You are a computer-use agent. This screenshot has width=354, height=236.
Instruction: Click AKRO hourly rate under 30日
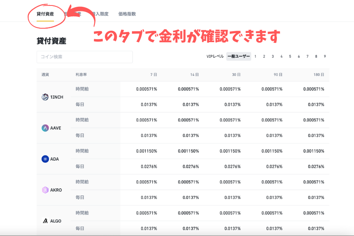(230, 182)
